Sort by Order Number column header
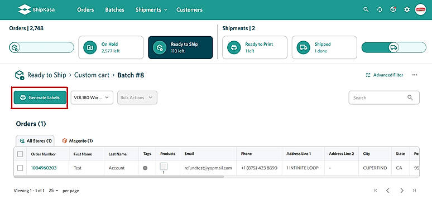This screenshot has width=432, height=205. (43, 154)
